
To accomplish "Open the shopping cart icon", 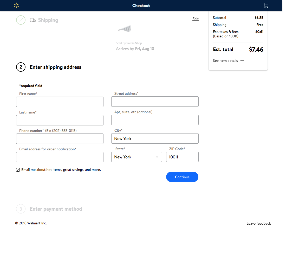I will point(266,5).
